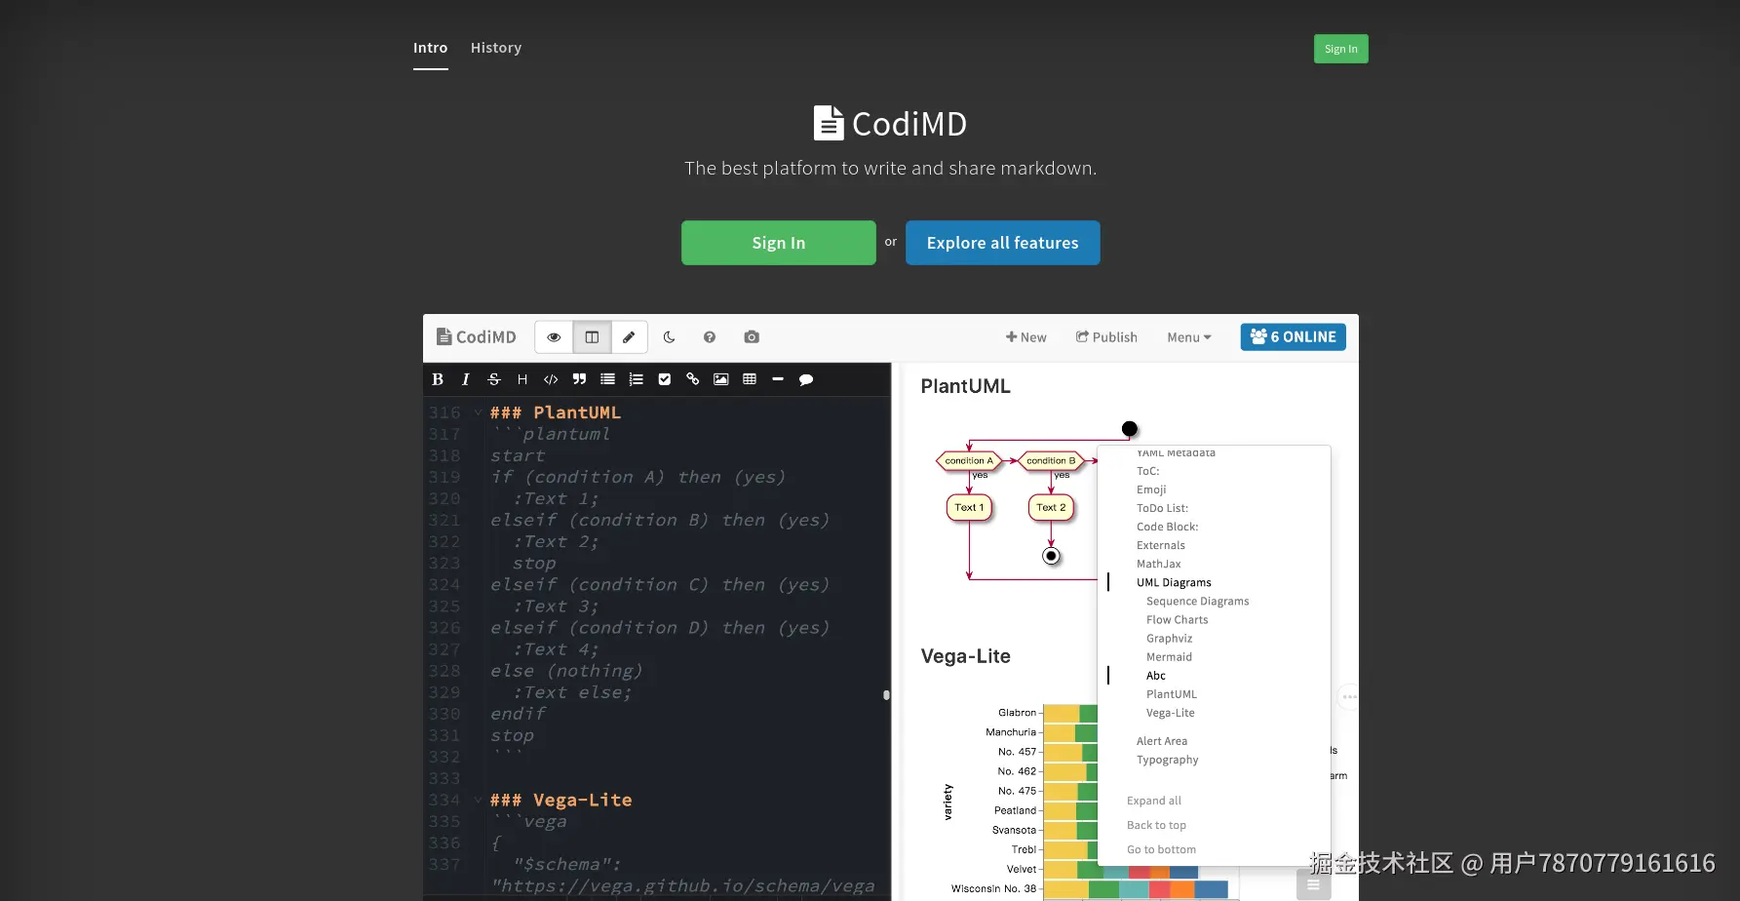Jump to MathJax in contents

(x=1159, y=564)
